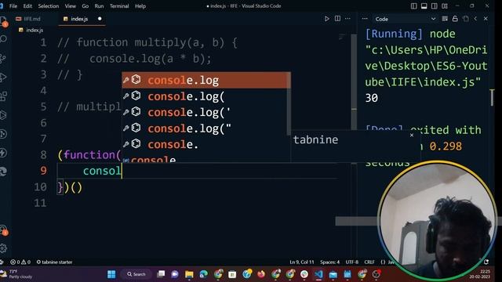Open the taskbar clock and date
The height and width of the screenshot is (282, 502).
pos(479,274)
